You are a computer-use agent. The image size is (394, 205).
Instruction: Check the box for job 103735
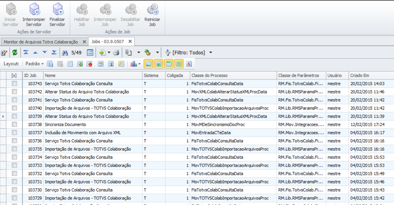tap(14, 149)
